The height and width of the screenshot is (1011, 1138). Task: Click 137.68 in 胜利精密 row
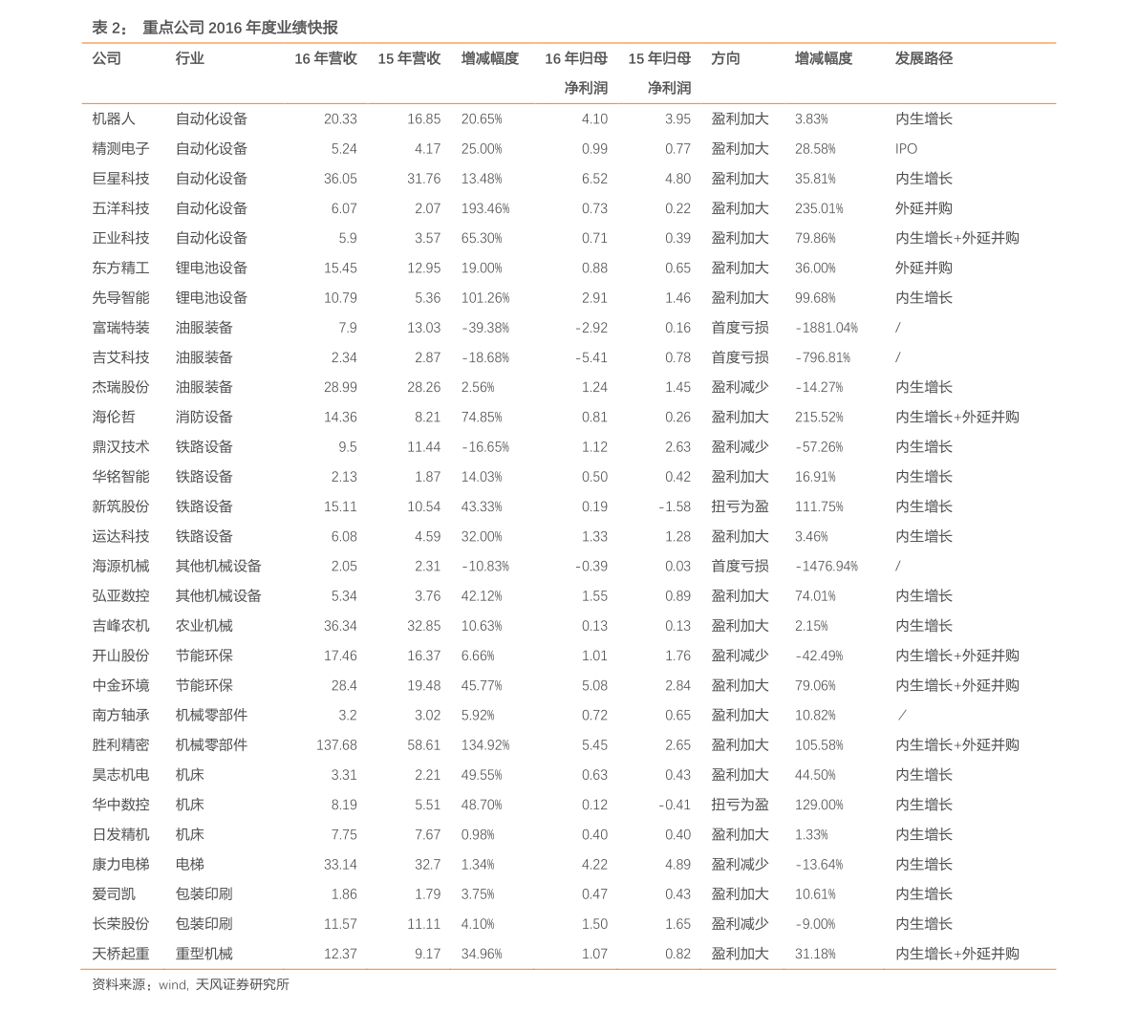click(x=336, y=744)
